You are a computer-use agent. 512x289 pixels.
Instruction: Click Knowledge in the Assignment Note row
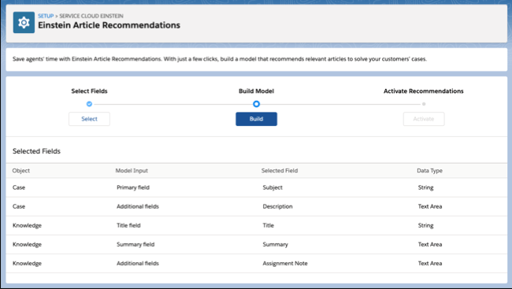pyautogui.click(x=27, y=263)
